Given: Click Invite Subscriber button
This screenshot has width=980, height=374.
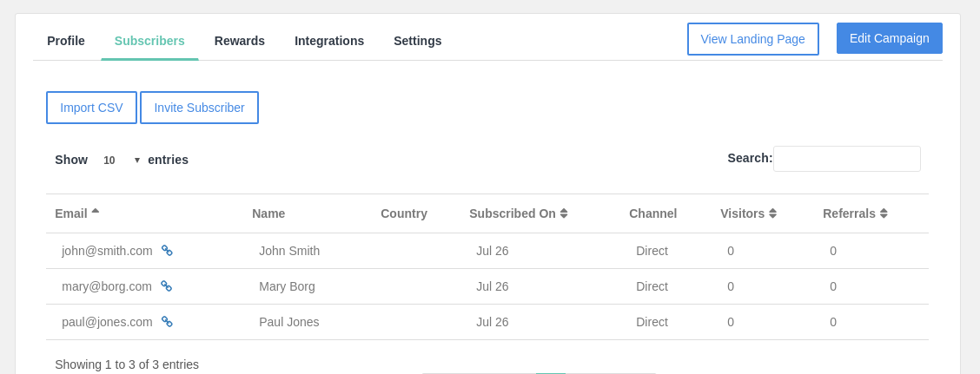Looking at the screenshot, I should [x=199, y=108].
